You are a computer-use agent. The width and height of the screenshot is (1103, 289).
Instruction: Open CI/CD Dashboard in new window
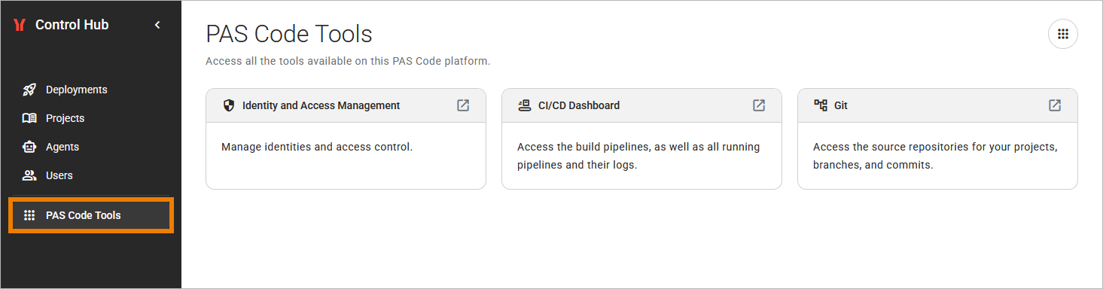point(759,105)
